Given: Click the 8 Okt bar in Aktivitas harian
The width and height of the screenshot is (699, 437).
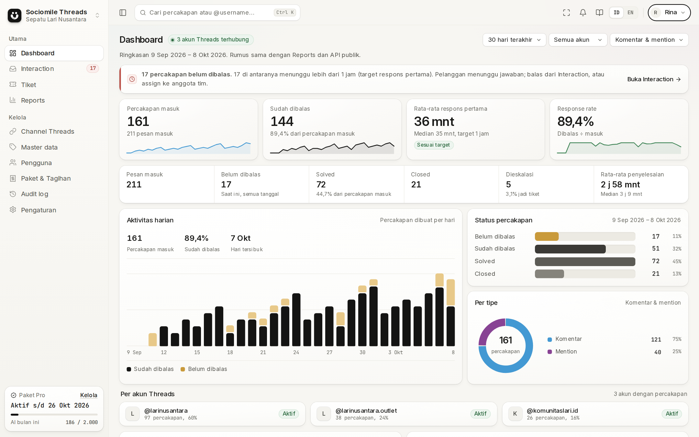Looking at the screenshot, I should [x=450, y=313].
